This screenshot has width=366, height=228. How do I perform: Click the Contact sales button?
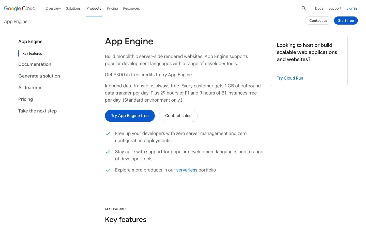[178, 116]
